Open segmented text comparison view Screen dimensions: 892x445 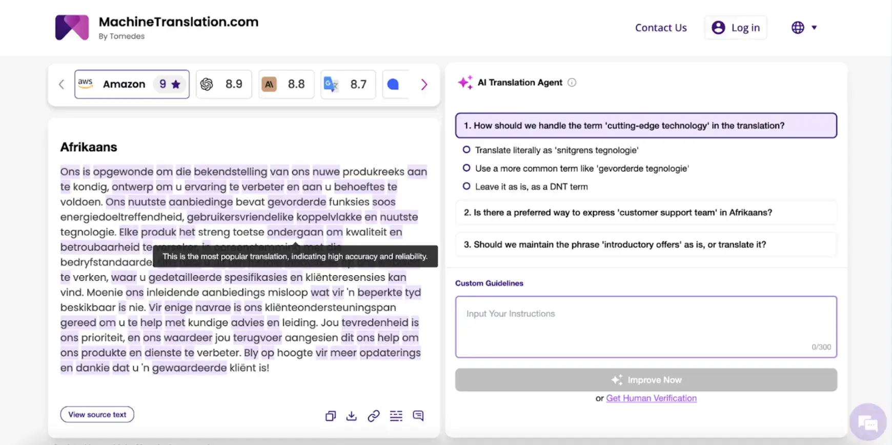click(x=396, y=416)
